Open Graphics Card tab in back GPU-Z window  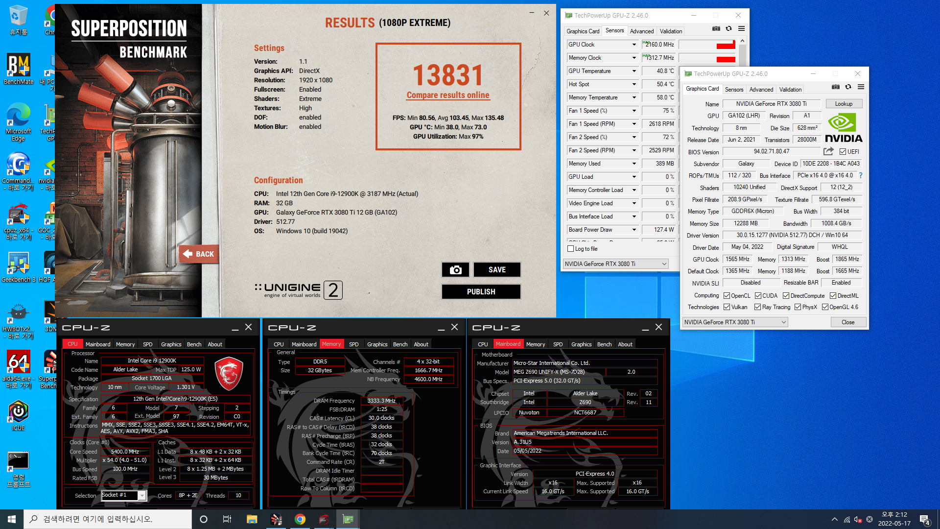(583, 31)
